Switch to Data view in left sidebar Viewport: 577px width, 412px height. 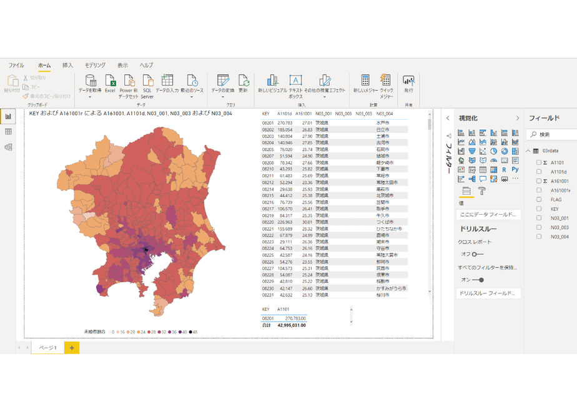point(8,132)
